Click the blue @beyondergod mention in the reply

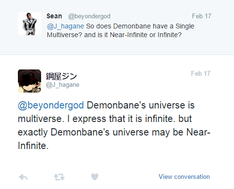[51, 106]
